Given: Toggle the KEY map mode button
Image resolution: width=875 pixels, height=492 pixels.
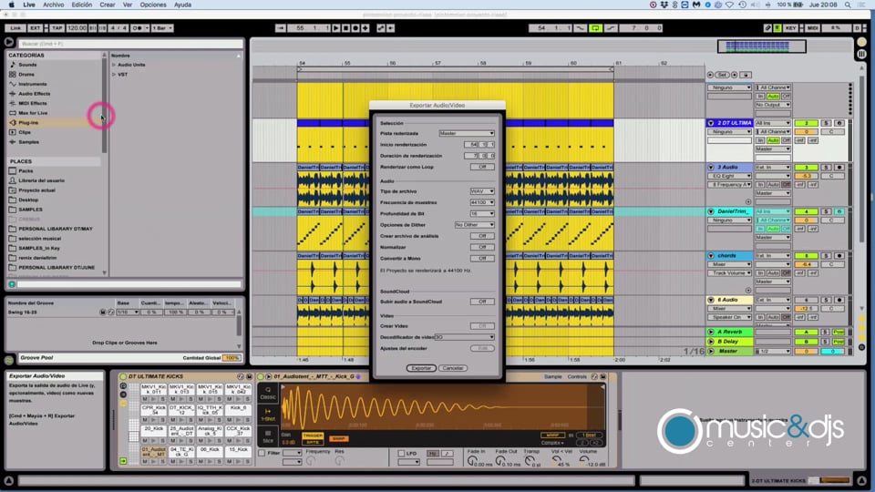Looking at the screenshot, I should tap(791, 28).
